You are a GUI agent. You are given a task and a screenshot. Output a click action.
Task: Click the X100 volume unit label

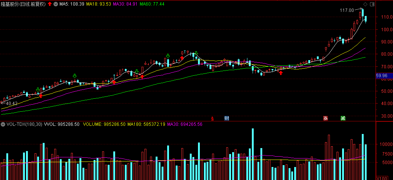tap(382, 178)
